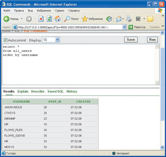Click the grey Forward arrow button

(29, 19)
